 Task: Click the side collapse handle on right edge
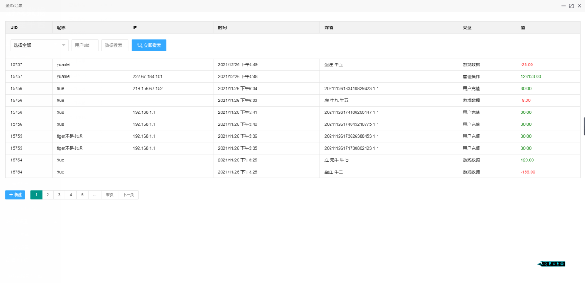pos(584,127)
